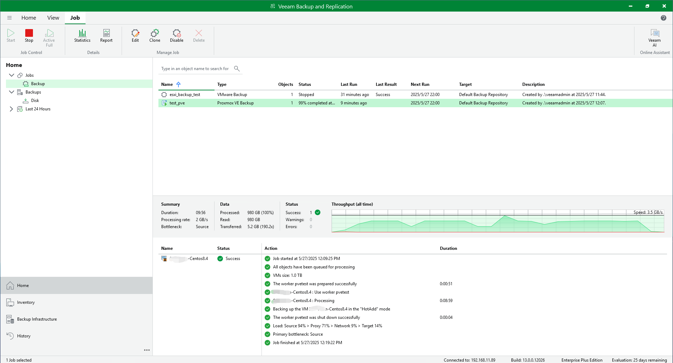
Task: Click 'VMs size: 1.0 TB' entry
Action: click(x=287, y=275)
